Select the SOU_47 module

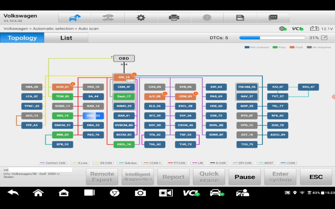tap(308, 87)
